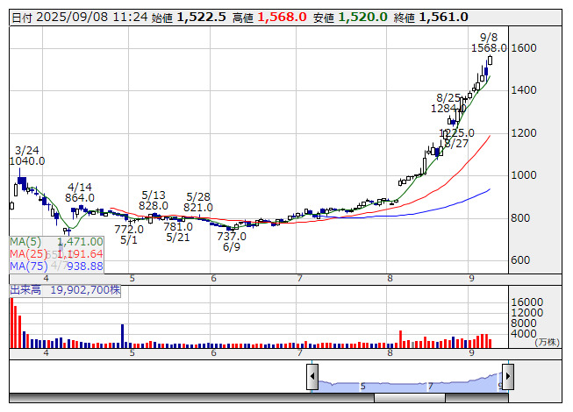Click the 5/28 821.0 annotation
The width and height of the screenshot is (573, 412).
click(198, 202)
